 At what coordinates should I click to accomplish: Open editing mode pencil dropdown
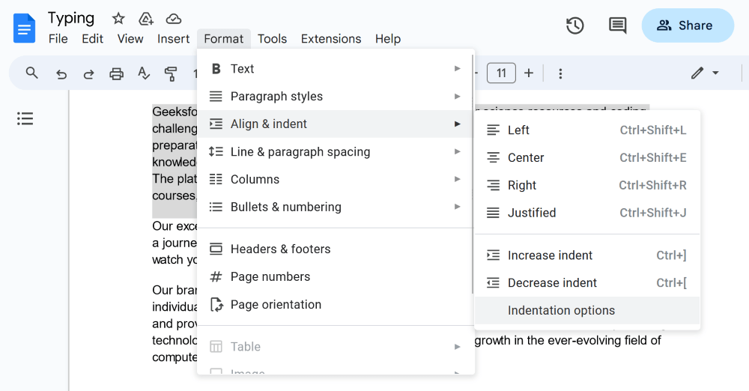[x=705, y=73]
